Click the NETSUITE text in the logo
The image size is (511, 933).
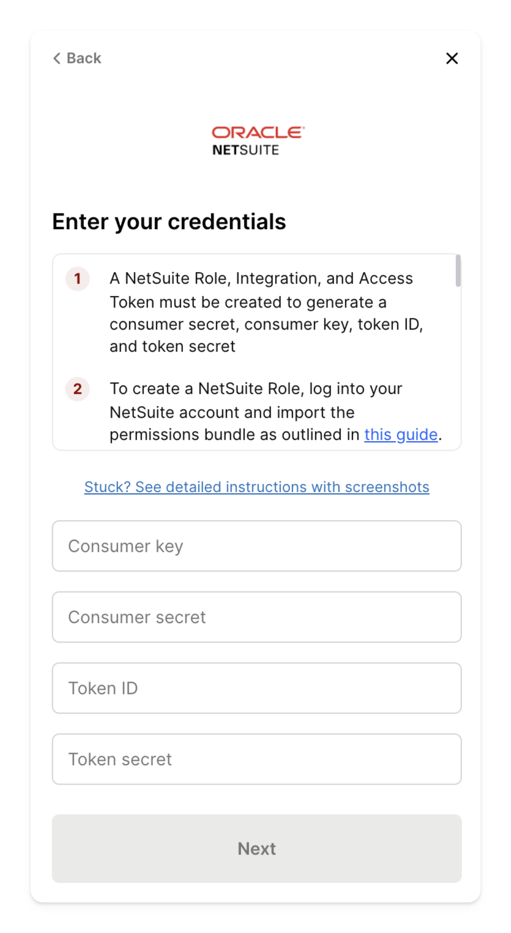245,150
